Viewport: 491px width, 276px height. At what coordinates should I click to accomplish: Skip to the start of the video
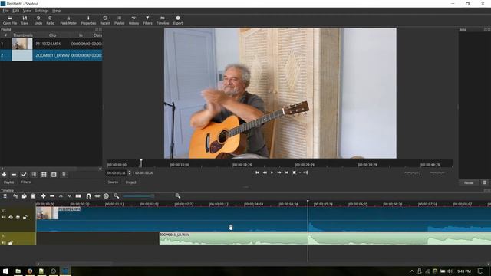257,172
